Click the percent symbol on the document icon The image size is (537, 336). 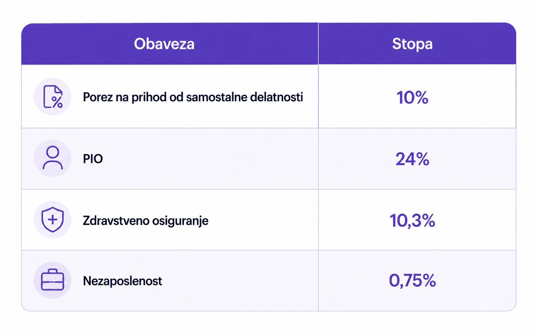tap(57, 102)
